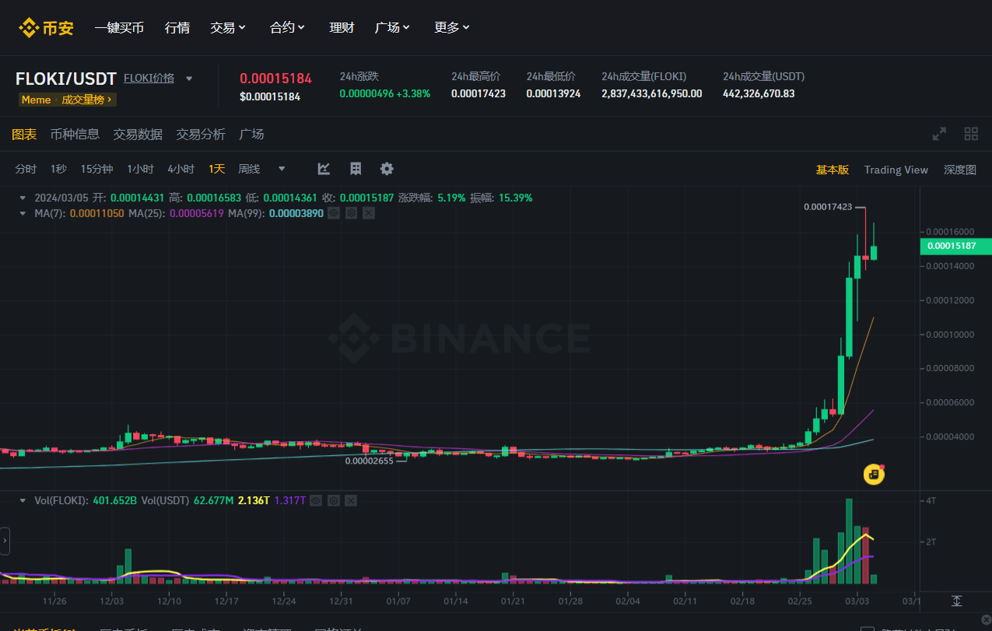Viewport: 992px width, 631px height.
Task: Collapse the MA indicator legend arrow
Action: click(x=23, y=213)
